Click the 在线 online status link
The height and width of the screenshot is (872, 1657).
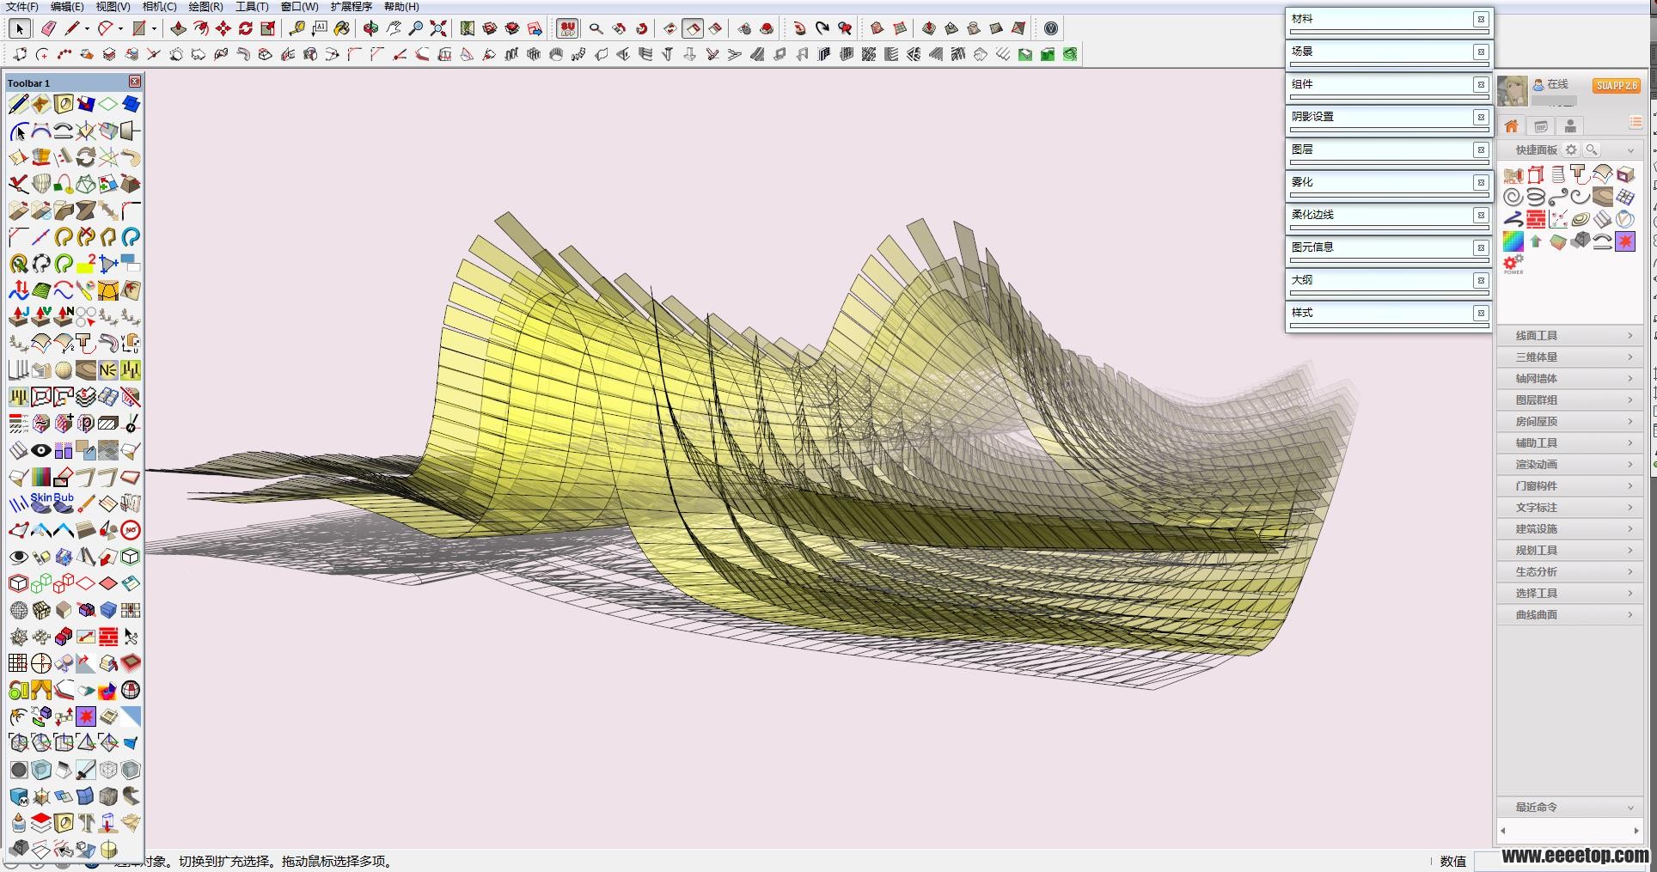(x=1557, y=84)
